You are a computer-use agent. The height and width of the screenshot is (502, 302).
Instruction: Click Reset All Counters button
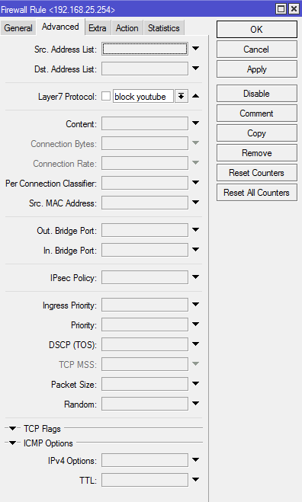tap(256, 193)
